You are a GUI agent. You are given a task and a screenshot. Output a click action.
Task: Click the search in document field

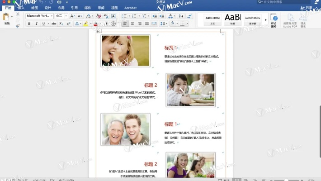click(283, 2)
